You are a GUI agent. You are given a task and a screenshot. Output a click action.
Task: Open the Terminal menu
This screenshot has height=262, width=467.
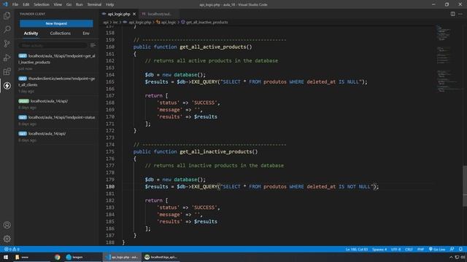click(94, 4)
